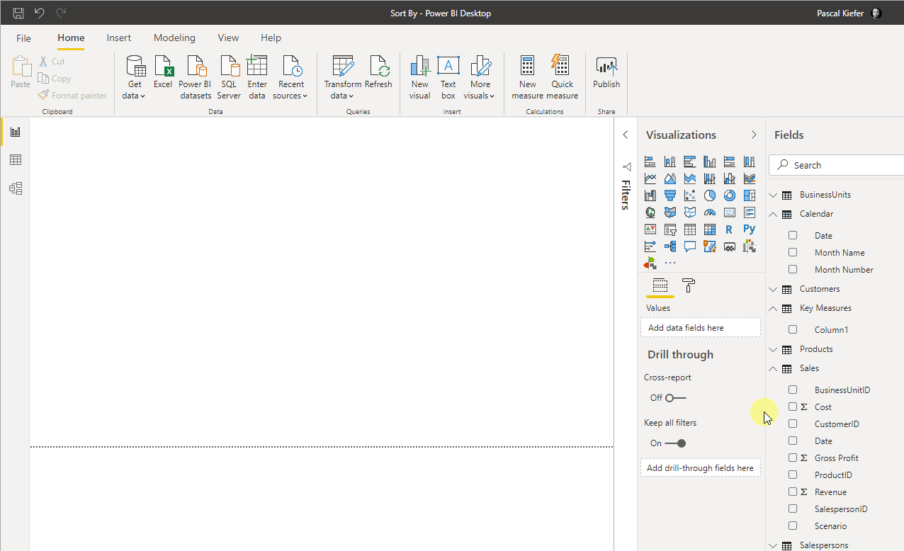Switch to the Modeling ribbon tab

point(174,38)
